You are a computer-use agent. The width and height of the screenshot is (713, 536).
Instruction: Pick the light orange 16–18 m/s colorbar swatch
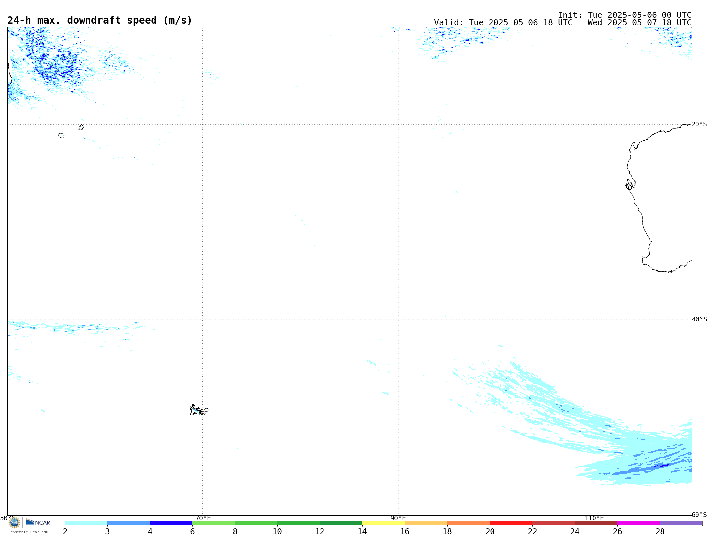point(426,523)
